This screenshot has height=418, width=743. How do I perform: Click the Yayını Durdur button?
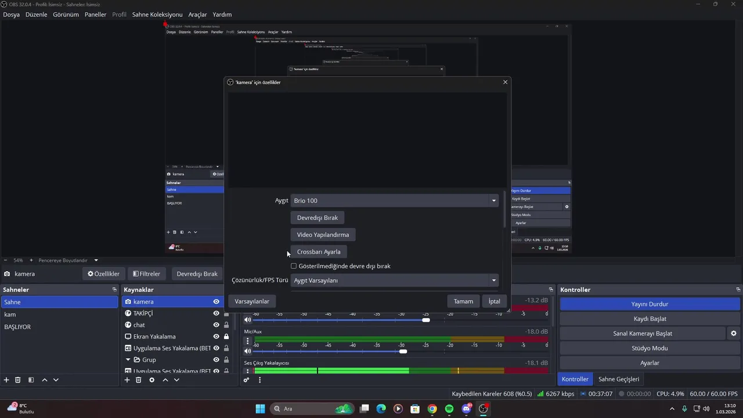(x=650, y=304)
